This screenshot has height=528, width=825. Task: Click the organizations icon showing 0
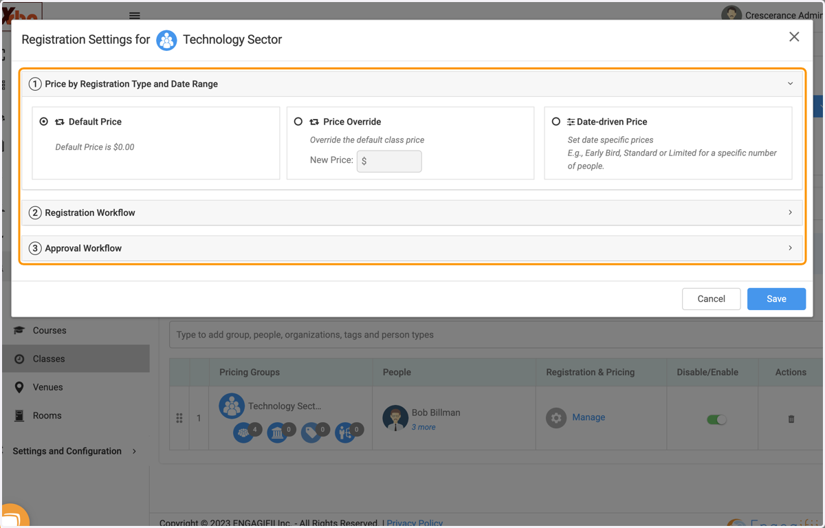click(x=277, y=433)
